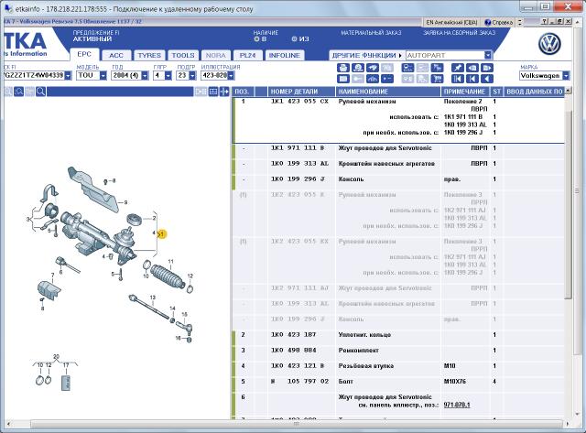Click the right-pointing tag icon above left arrow

(486, 68)
